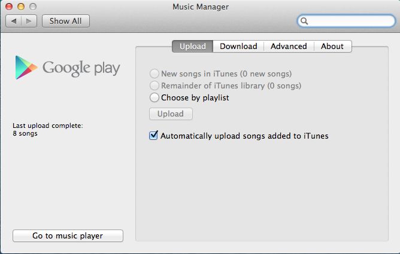Minimize the window with the yellow button

tap(21, 7)
